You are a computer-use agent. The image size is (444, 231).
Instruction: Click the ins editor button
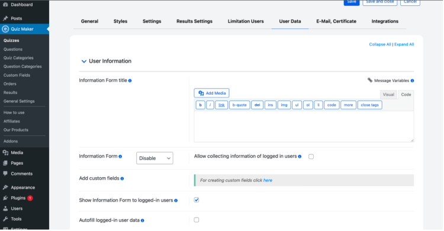point(271,105)
